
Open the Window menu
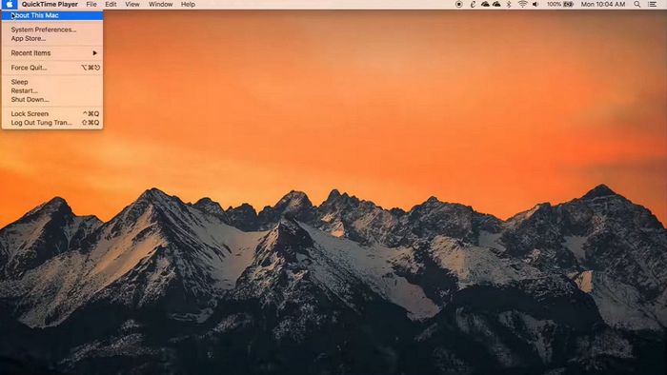160,4
